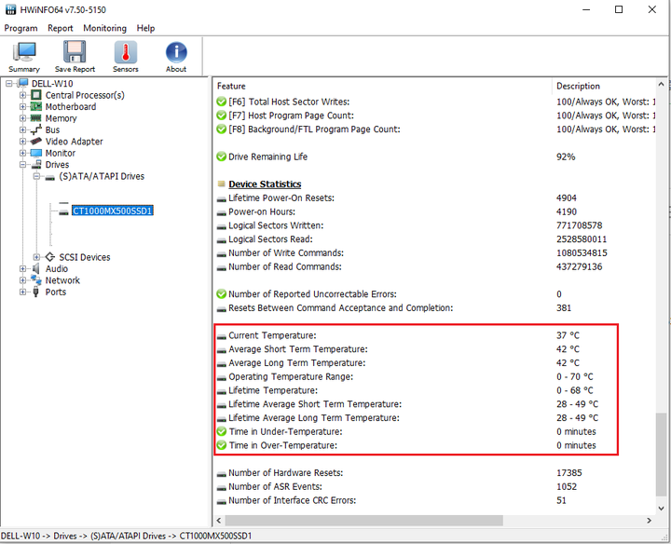Image resolution: width=671 pixels, height=544 pixels.
Task: Click green check beside Reported Uncorrectable Errors
Action: 221,293
